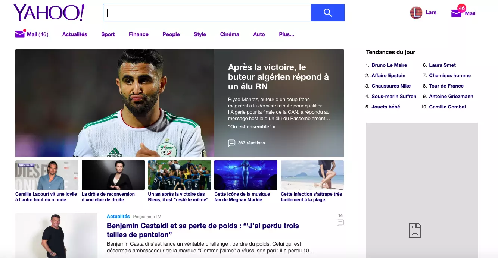Open the 367 réactions comment icon

[231, 143]
